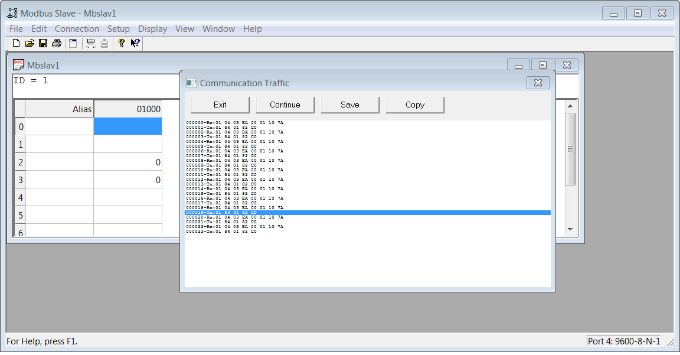Click the Communication Traffic dialog icon

click(x=191, y=83)
